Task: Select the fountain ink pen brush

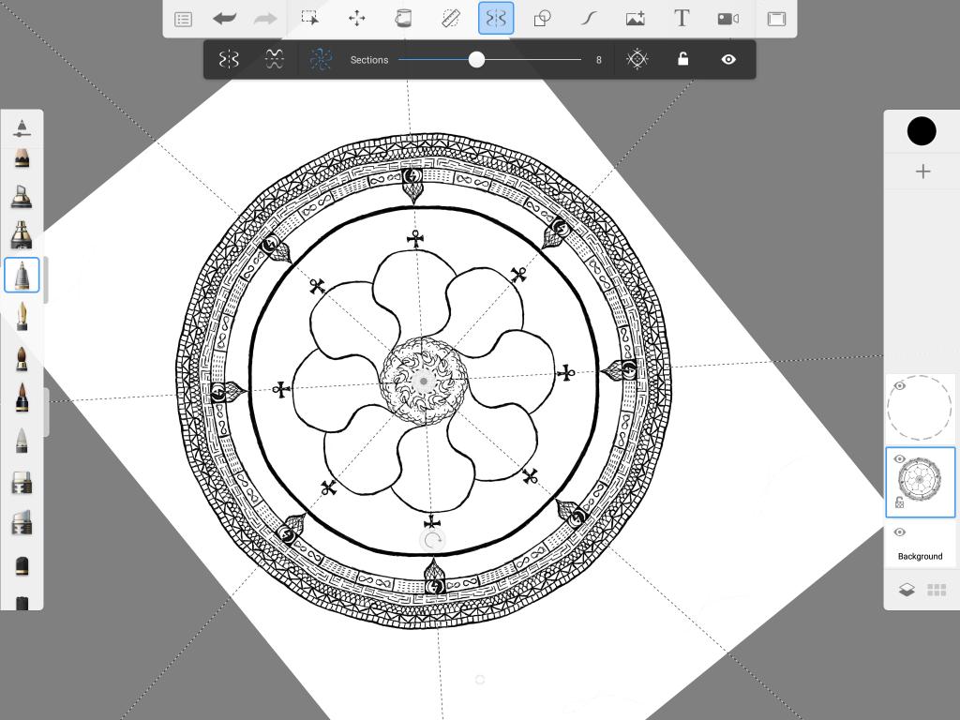Action: (22, 317)
